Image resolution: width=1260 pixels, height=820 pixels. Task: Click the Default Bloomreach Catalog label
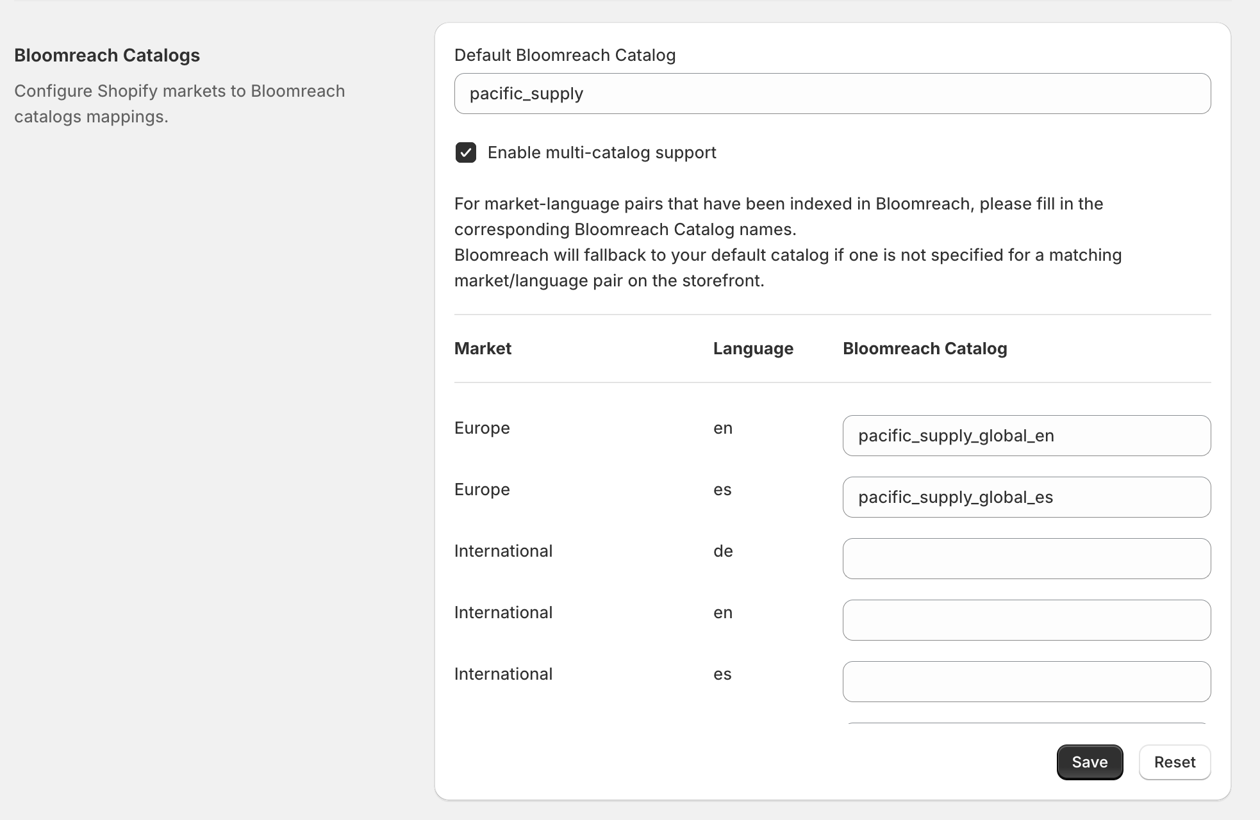tap(565, 55)
